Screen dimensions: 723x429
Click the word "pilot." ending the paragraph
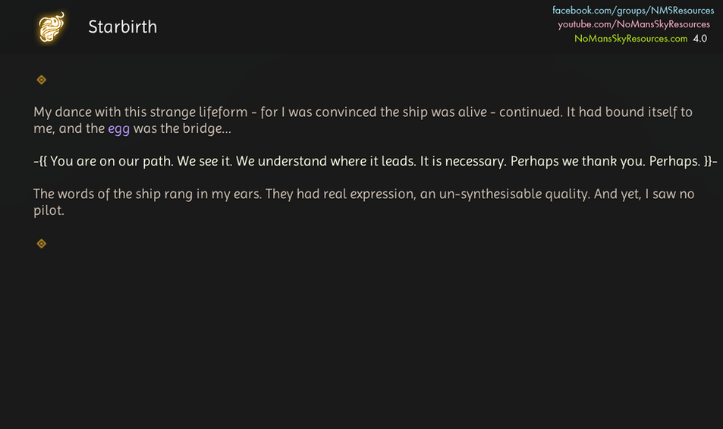(49, 211)
